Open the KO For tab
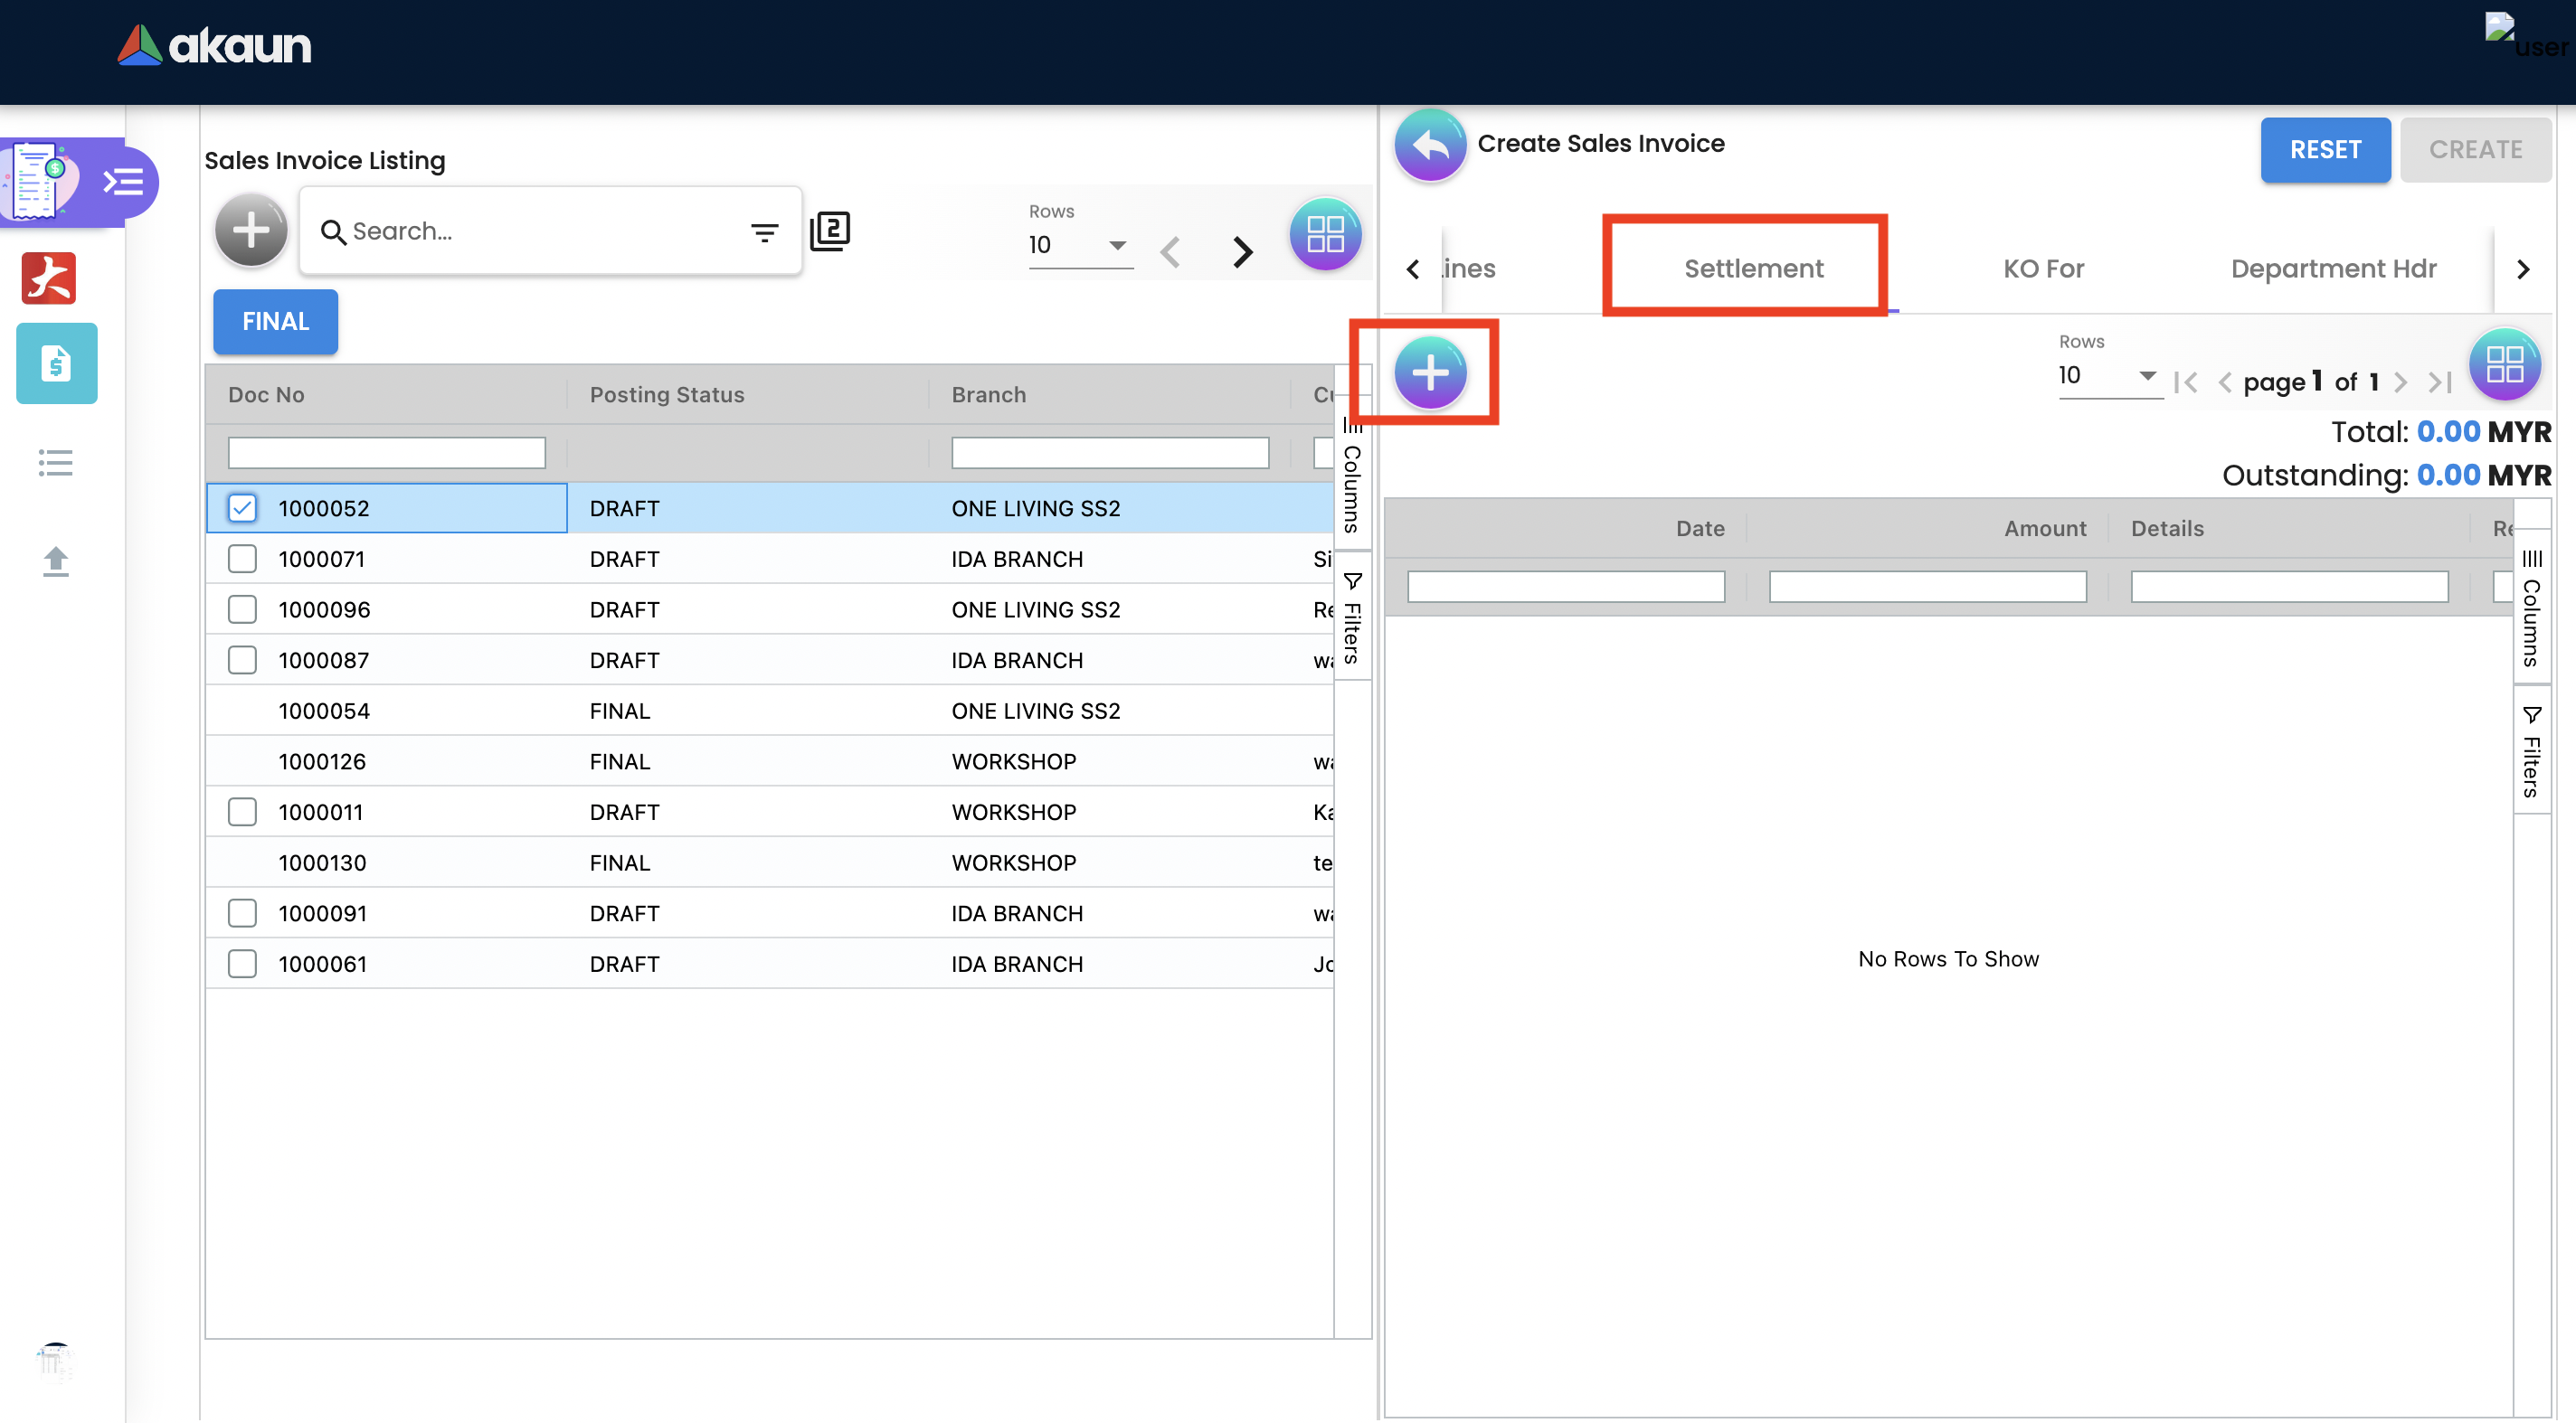 (x=2043, y=268)
